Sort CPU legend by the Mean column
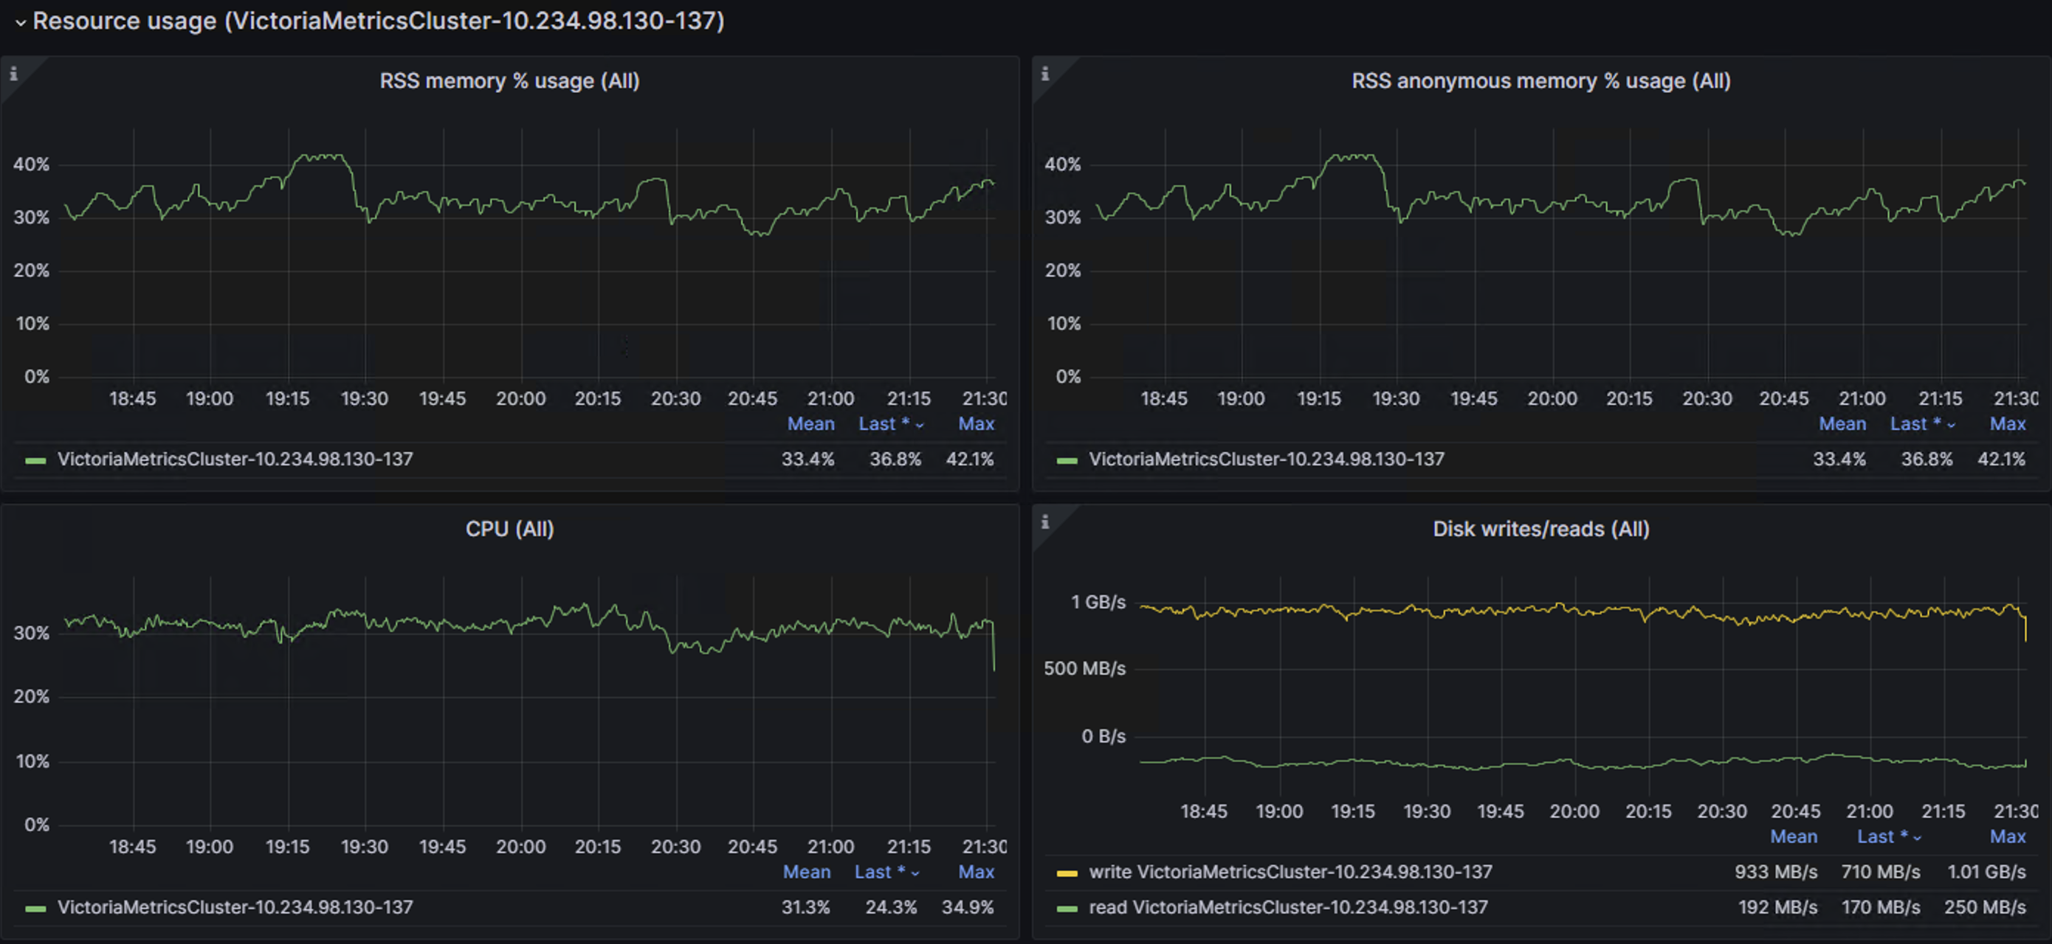Viewport: 2052px width, 944px height. pyautogui.click(x=807, y=872)
